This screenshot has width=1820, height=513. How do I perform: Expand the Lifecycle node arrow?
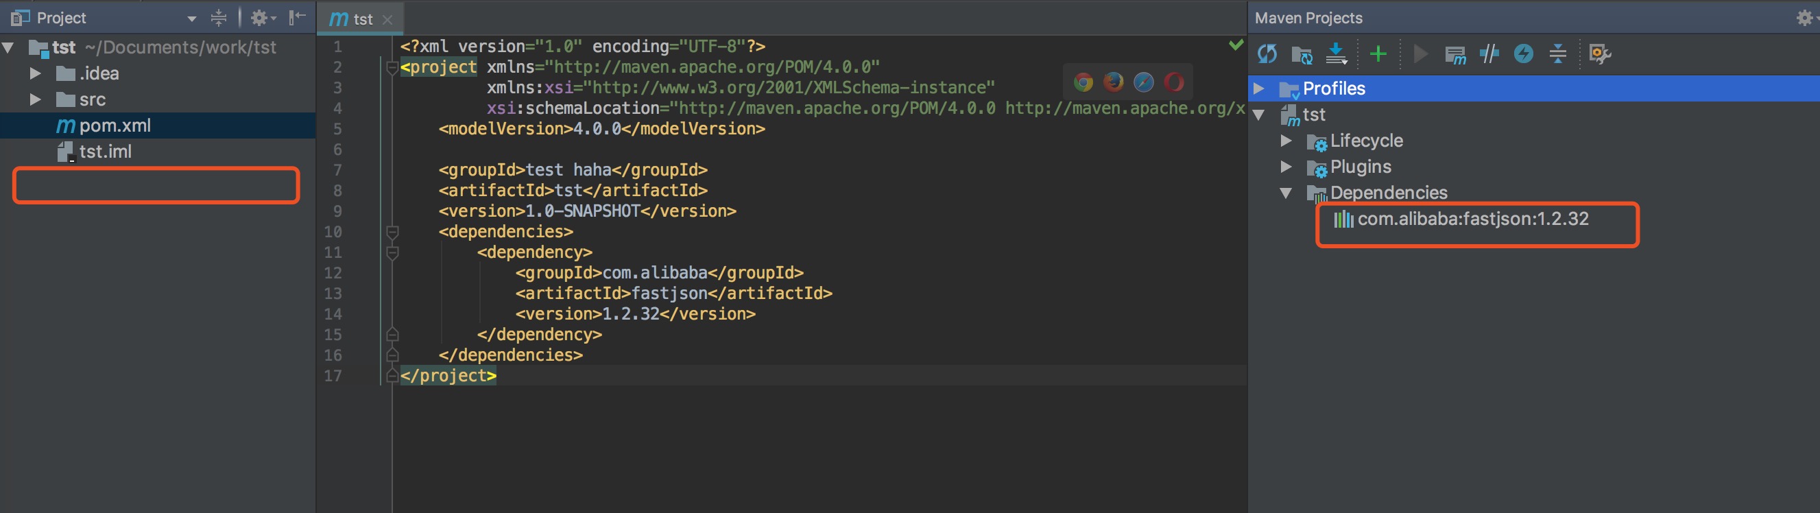point(1286,141)
